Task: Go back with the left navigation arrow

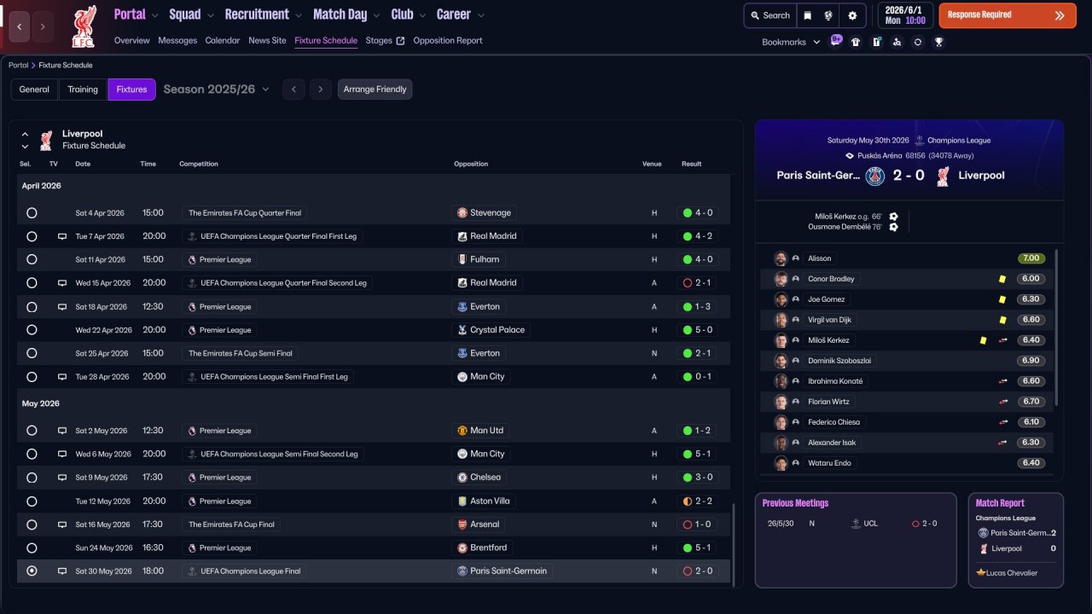Action: click(x=20, y=26)
